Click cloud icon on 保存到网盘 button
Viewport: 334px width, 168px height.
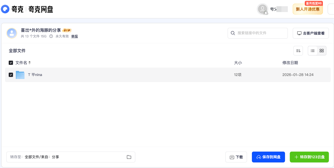point(258,157)
